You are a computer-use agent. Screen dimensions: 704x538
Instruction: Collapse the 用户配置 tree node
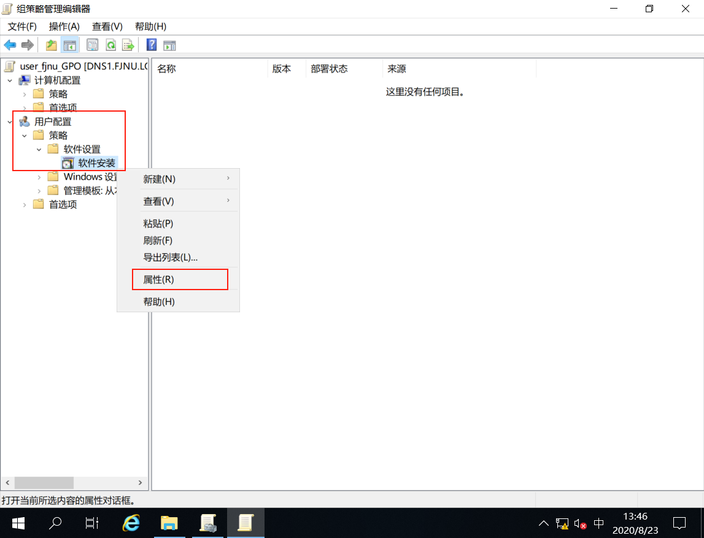coord(10,121)
